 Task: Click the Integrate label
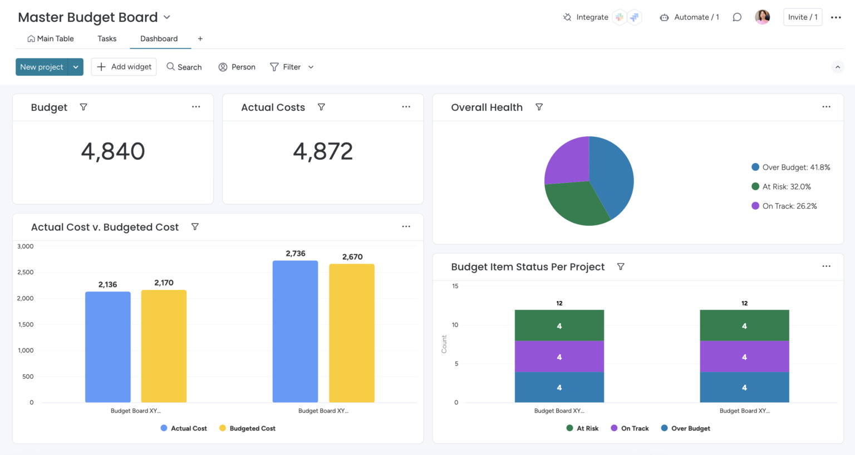592,17
